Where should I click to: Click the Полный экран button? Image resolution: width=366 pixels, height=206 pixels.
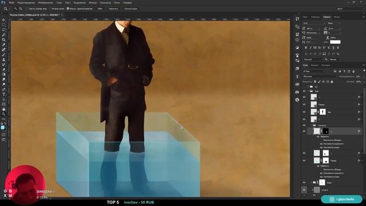coord(131,9)
